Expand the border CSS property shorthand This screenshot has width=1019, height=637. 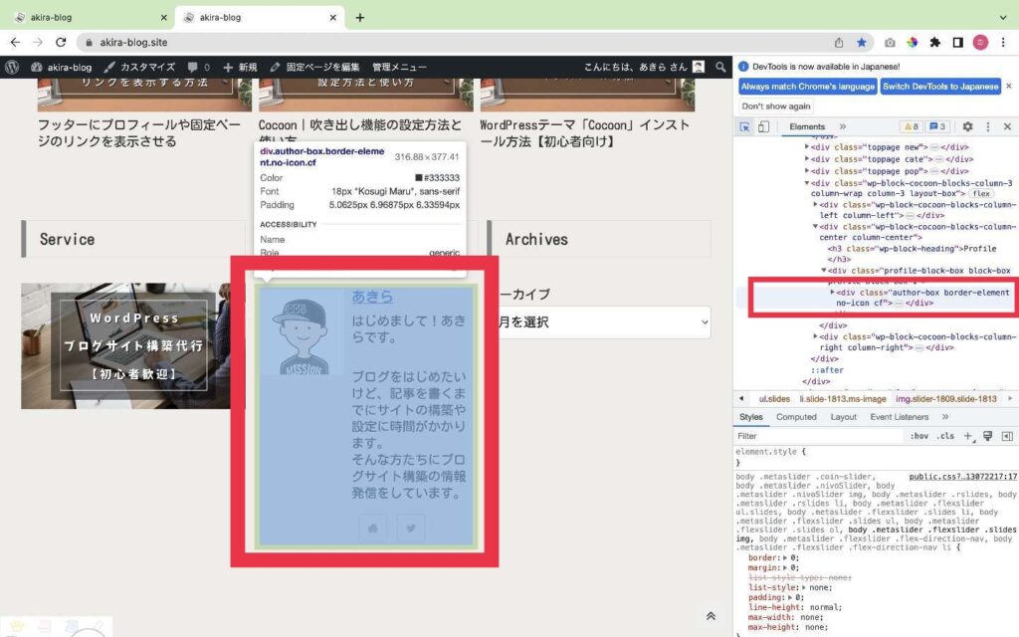click(784, 557)
